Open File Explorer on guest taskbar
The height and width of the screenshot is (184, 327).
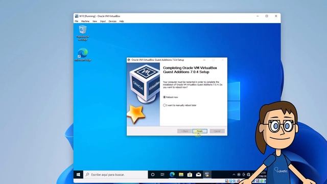[x=181, y=175]
